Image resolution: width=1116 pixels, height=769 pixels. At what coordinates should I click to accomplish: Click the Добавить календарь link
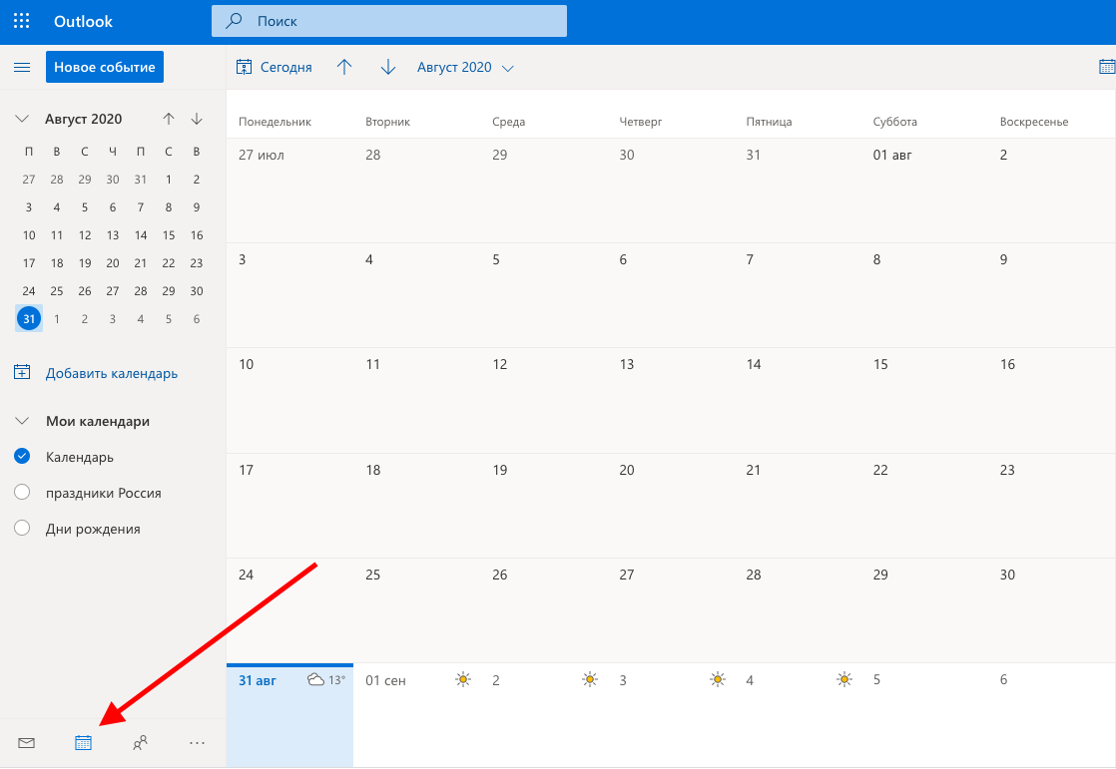[112, 373]
